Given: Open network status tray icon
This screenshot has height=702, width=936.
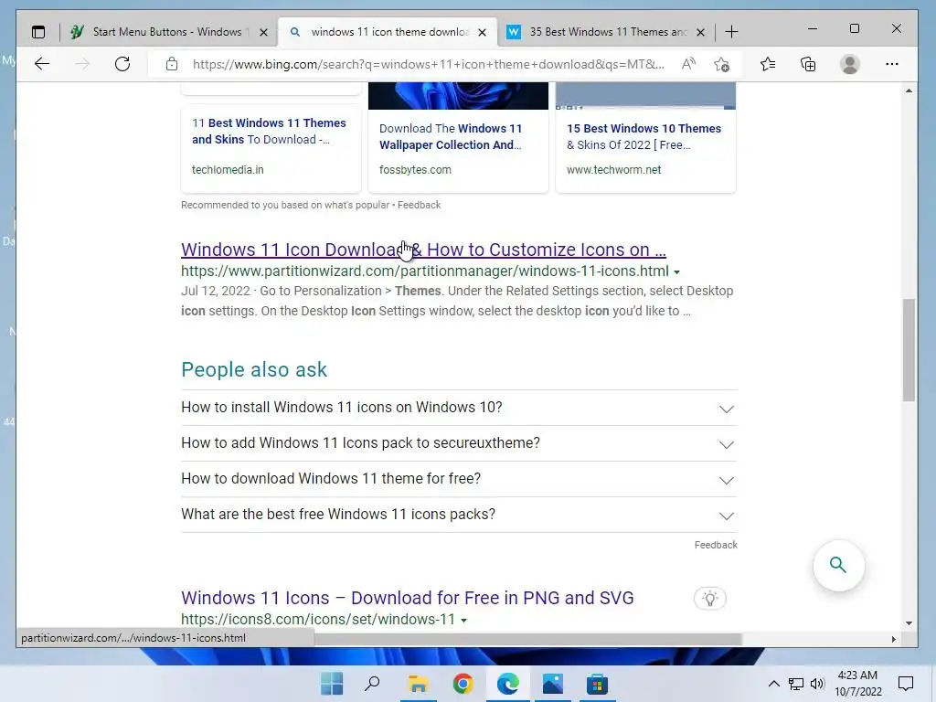Looking at the screenshot, I should (796, 684).
